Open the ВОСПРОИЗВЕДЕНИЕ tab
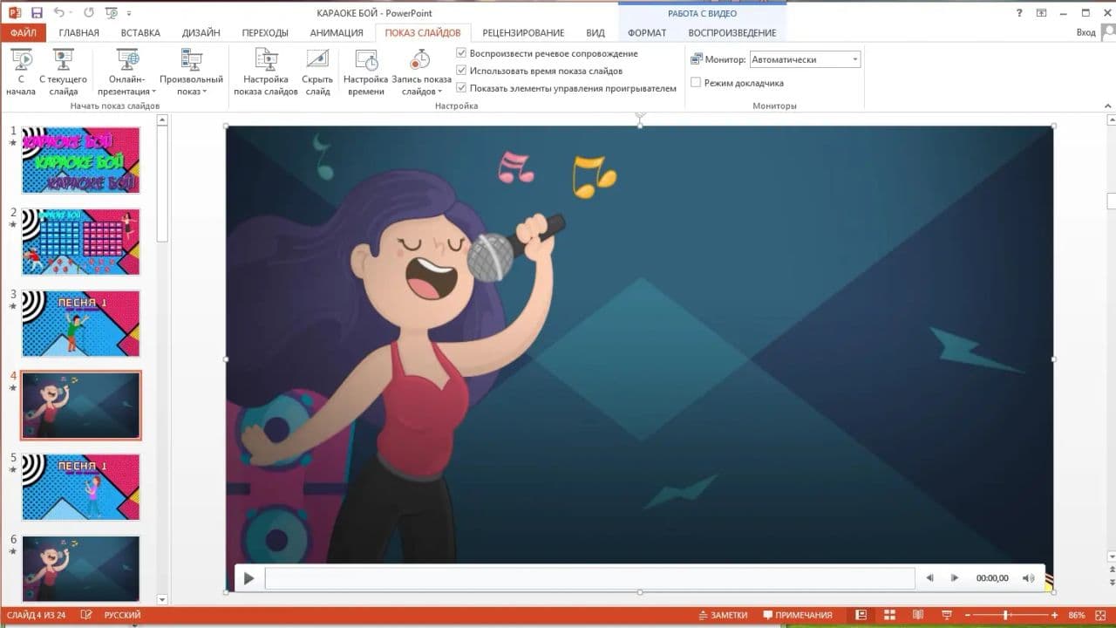1116x628 pixels. 732,32
